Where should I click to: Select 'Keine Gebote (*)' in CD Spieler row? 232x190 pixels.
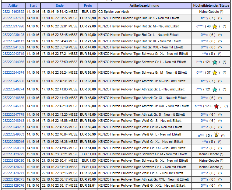pyautogui.click(x=211, y=12)
